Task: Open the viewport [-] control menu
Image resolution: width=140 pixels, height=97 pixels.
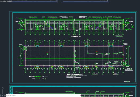Action: [1, 1]
